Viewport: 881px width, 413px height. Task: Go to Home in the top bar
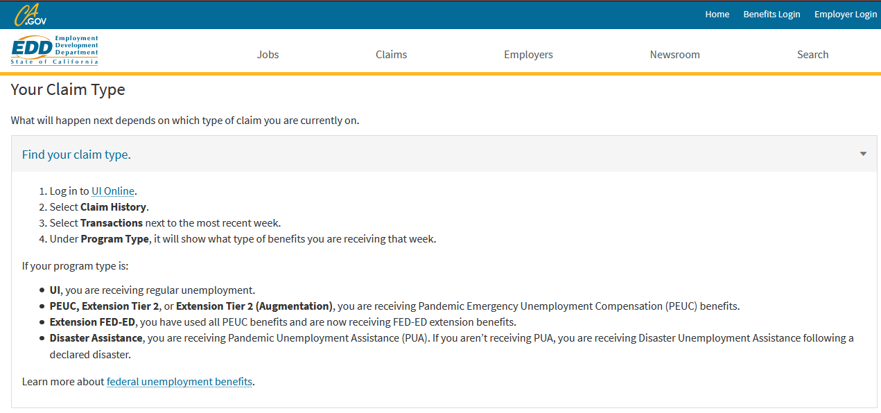tap(717, 14)
